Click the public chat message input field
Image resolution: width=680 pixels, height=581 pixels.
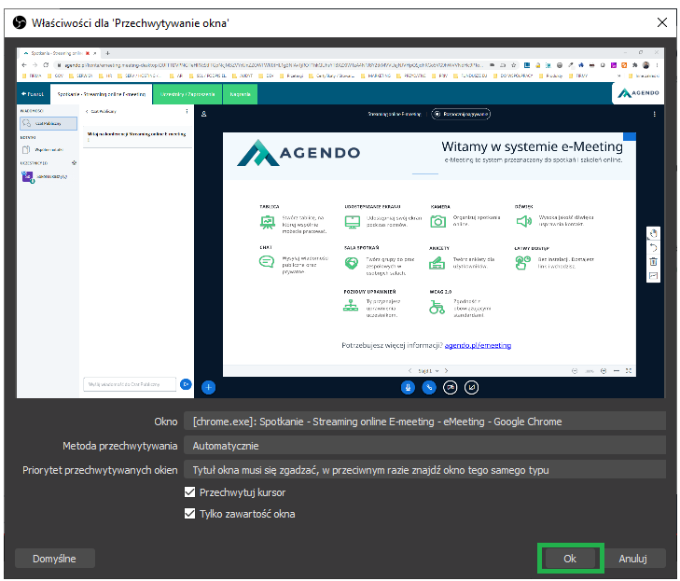tap(130, 383)
